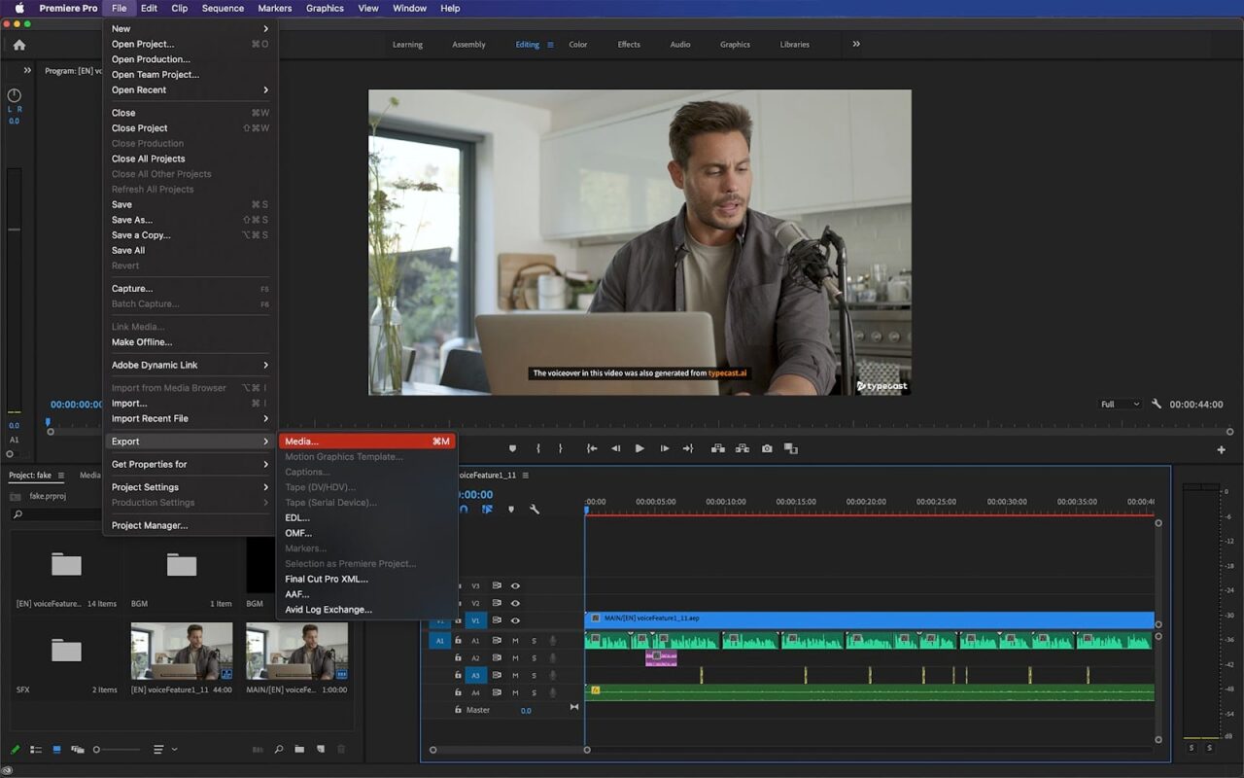1244x778 pixels.
Task: Click the Export Frame camera icon
Action: tap(768, 448)
